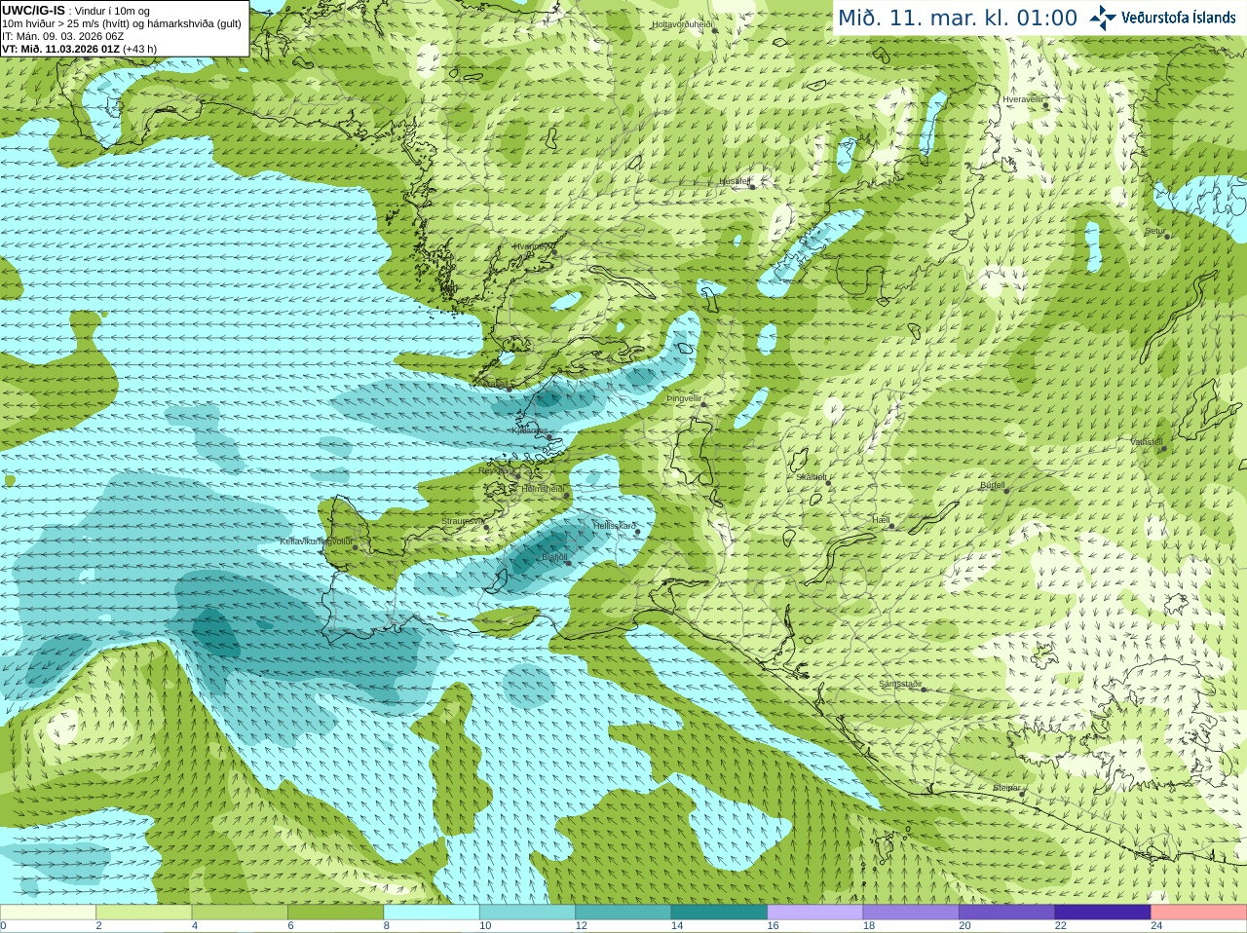Pick the 16–18 m/s lavender legend swatch

(x=815, y=913)
